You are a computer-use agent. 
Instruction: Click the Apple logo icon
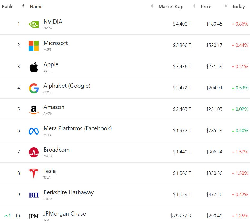[34, 67]
